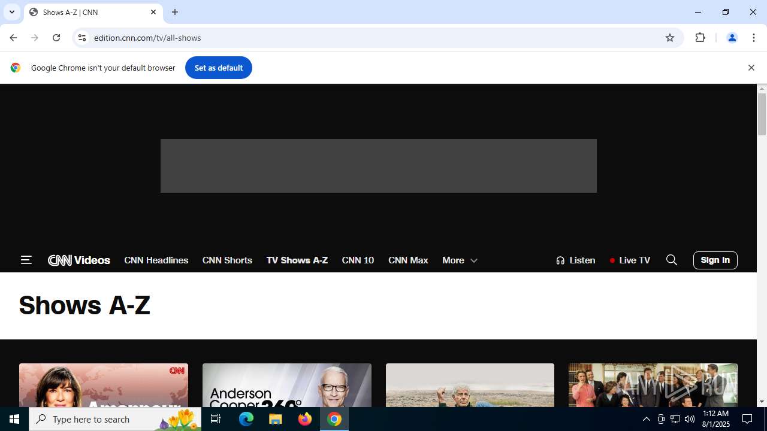This screenshot has width=767, height=431.
Task: Open the Extensions puzzle icon
Action: click(x=700, y=38)
